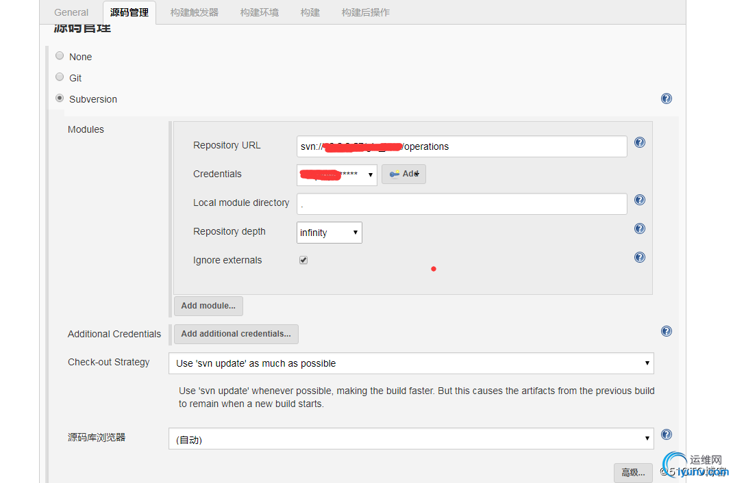Focus the Repository URL field
Screen dimensions: 733x483
462,146
